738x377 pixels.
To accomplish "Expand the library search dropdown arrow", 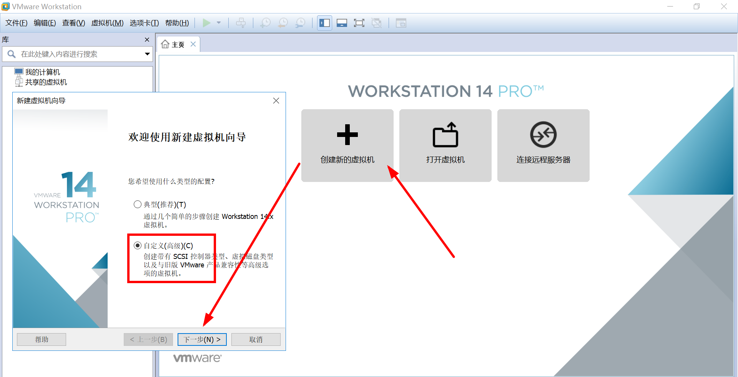I will (147, 54).
